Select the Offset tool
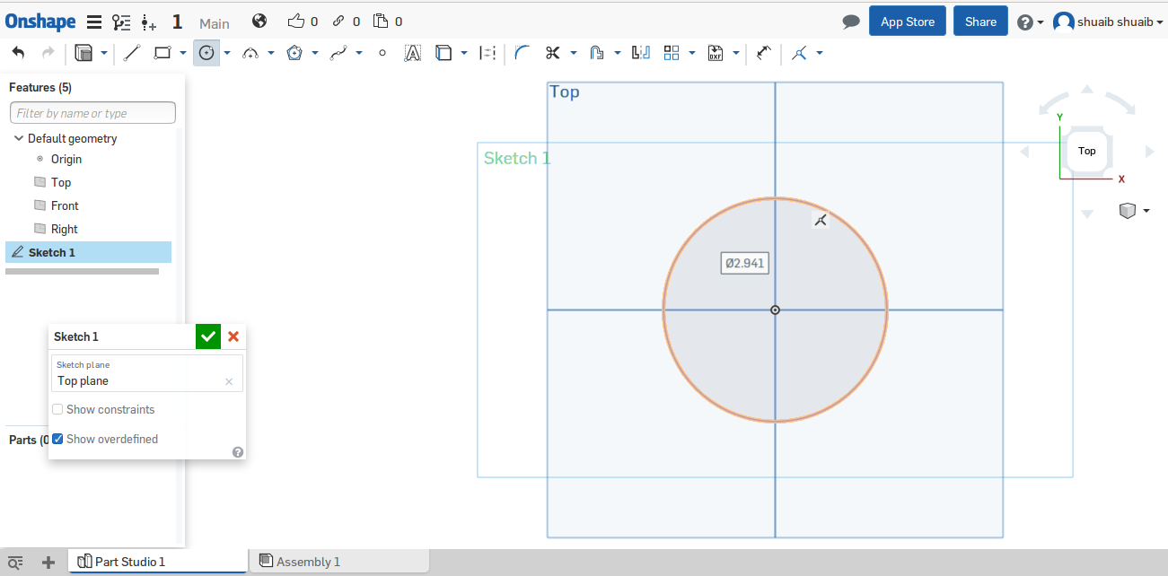The height and width of the screenshot is (576, 1168). pos(597,53)
